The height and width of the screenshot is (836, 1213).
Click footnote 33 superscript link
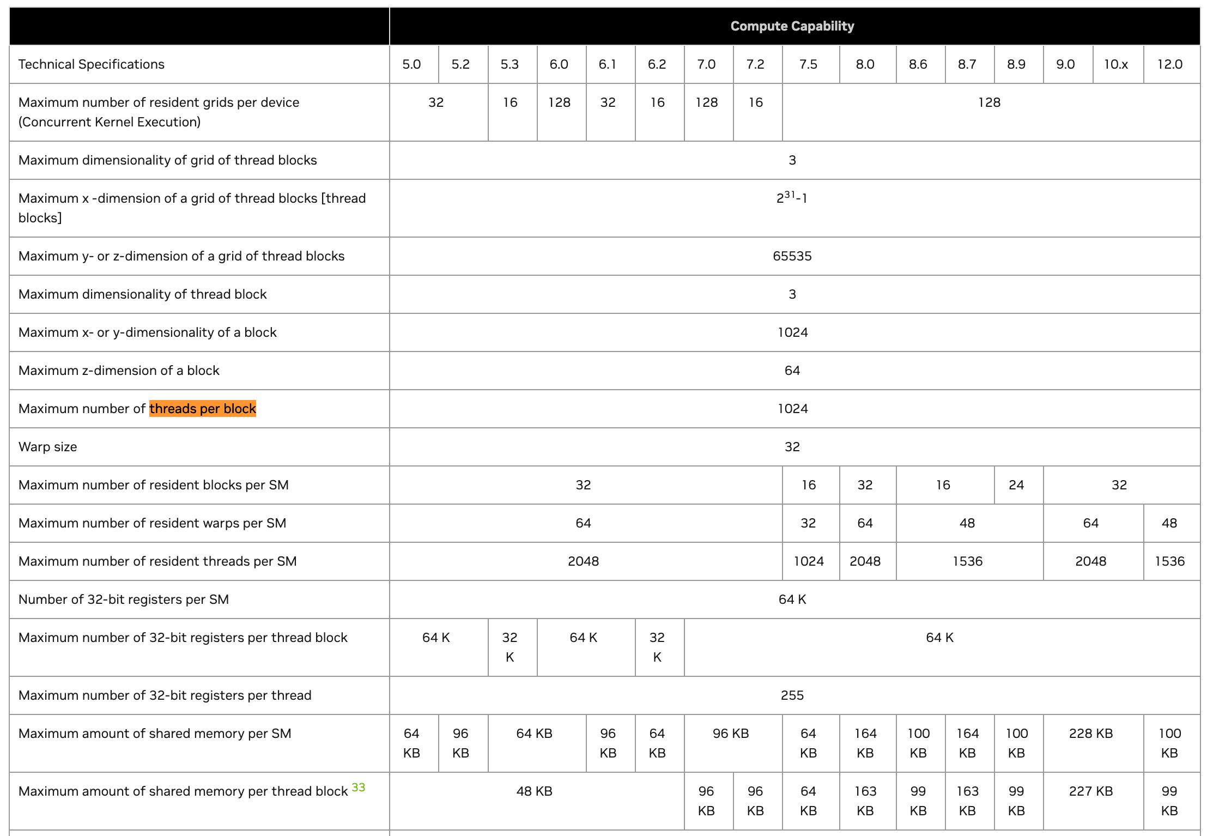click(358, 787)
